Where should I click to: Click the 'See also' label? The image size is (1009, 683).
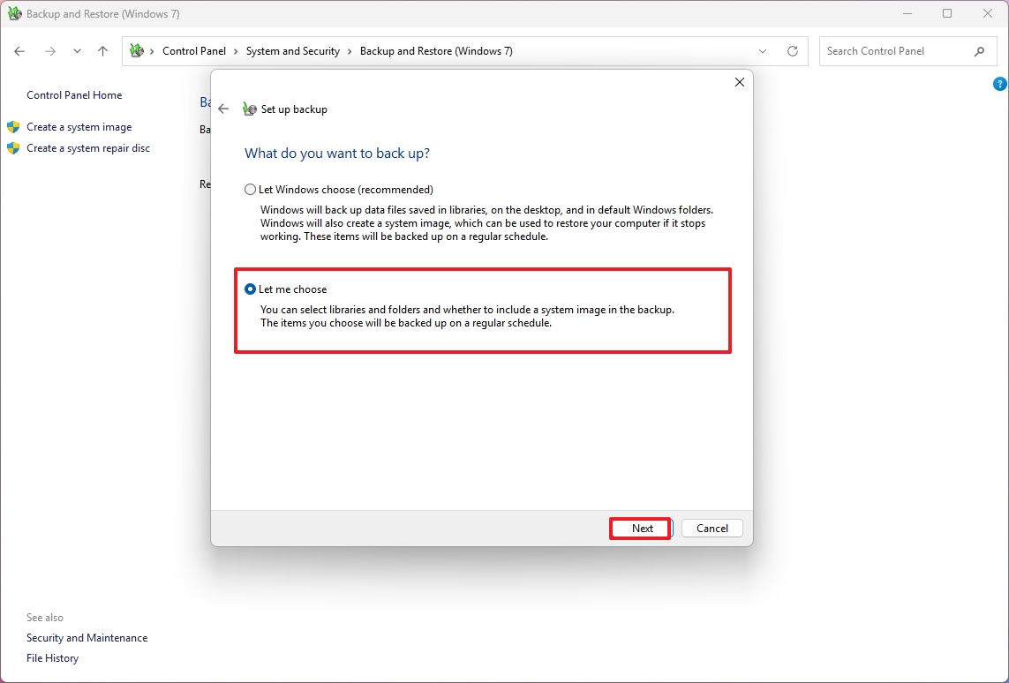tap(45, 618)
